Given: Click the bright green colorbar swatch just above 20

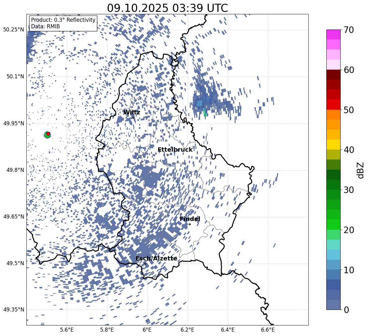Looking at the screenshot, I should (x=333, y=225).
